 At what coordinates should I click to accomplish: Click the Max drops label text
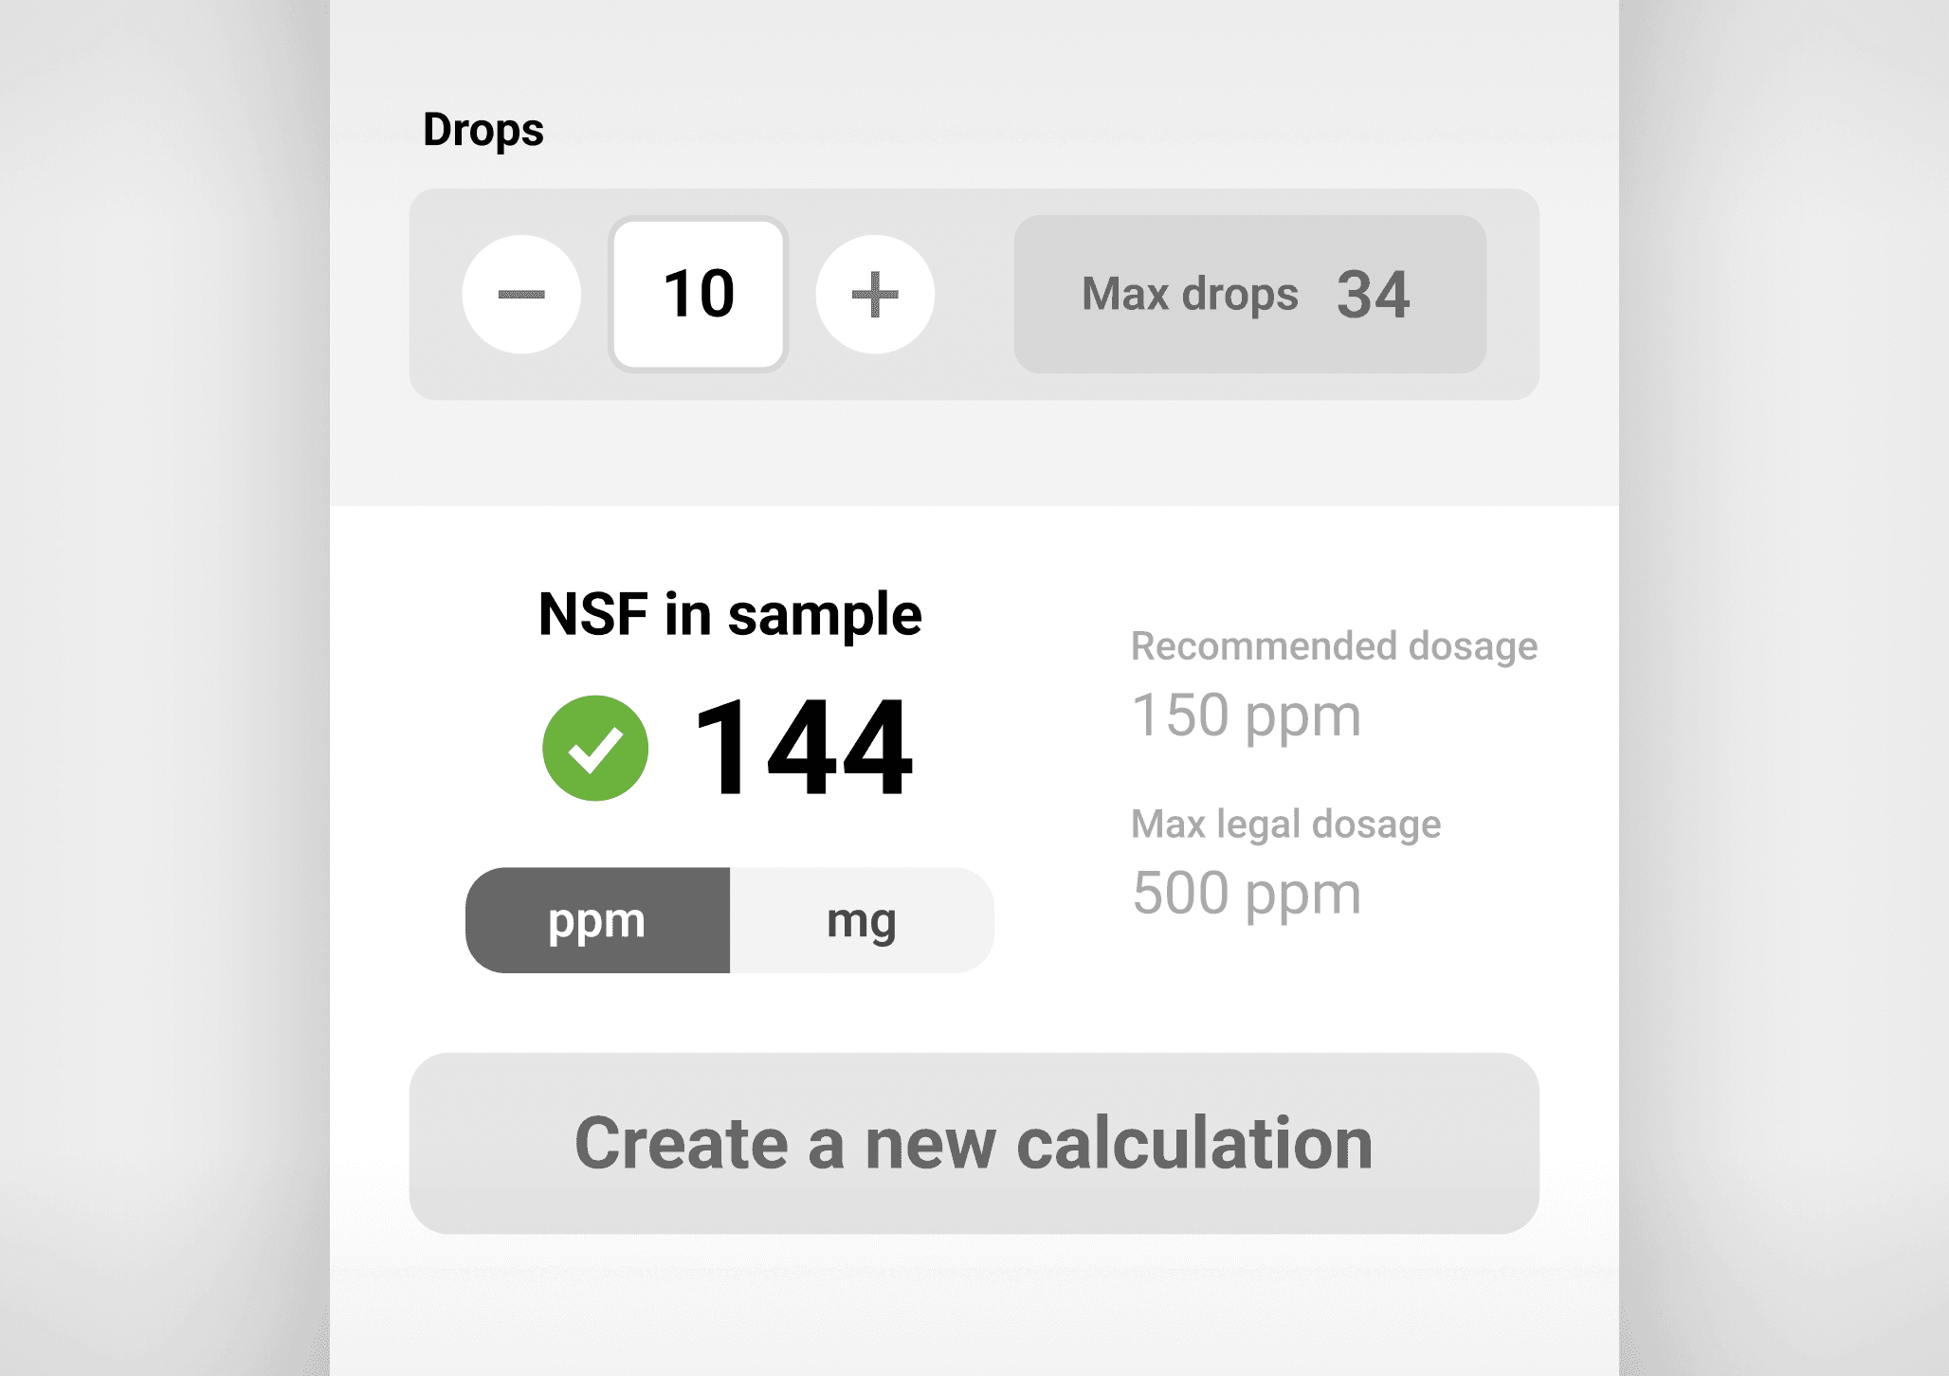(1190, 296)
